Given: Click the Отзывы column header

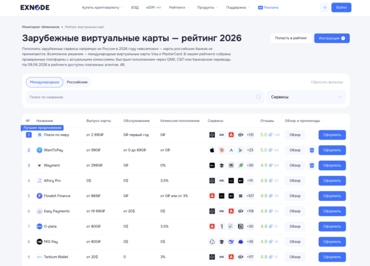Looking at the screenshot, I should [x=267, y=121].
